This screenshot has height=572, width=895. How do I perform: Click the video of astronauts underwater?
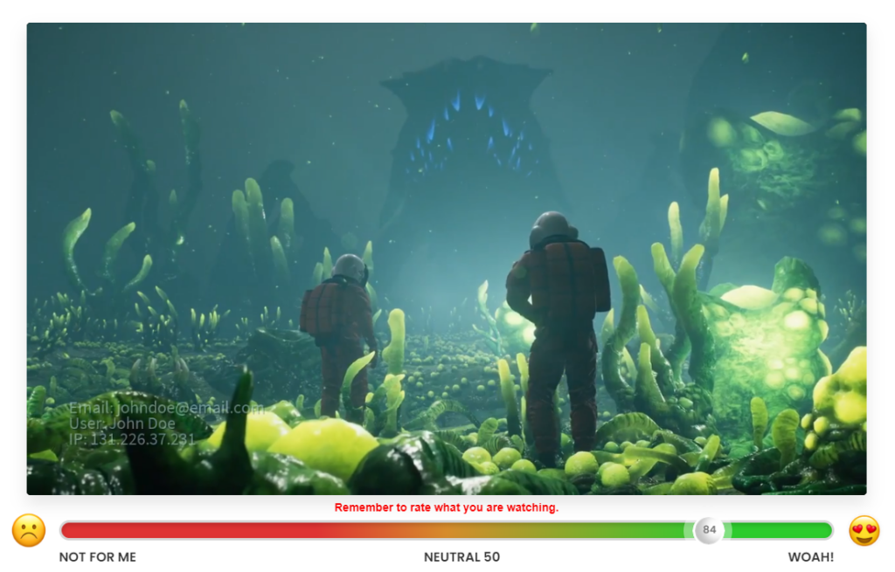coord(447,258)
